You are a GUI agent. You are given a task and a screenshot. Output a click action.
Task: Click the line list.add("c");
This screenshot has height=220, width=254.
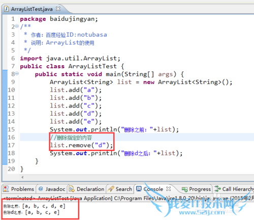(x=76, y=106)
